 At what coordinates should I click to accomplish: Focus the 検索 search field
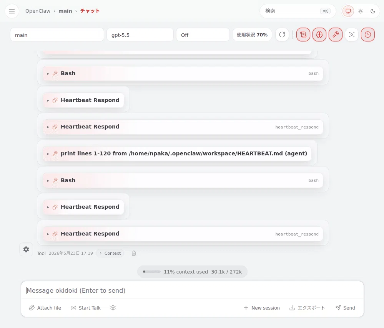(x=298, y=11)
